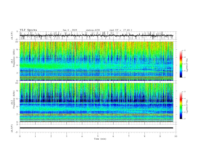
Task: Click ch.1 spectrogram frequency tick '8'
Action: (17, 49)
